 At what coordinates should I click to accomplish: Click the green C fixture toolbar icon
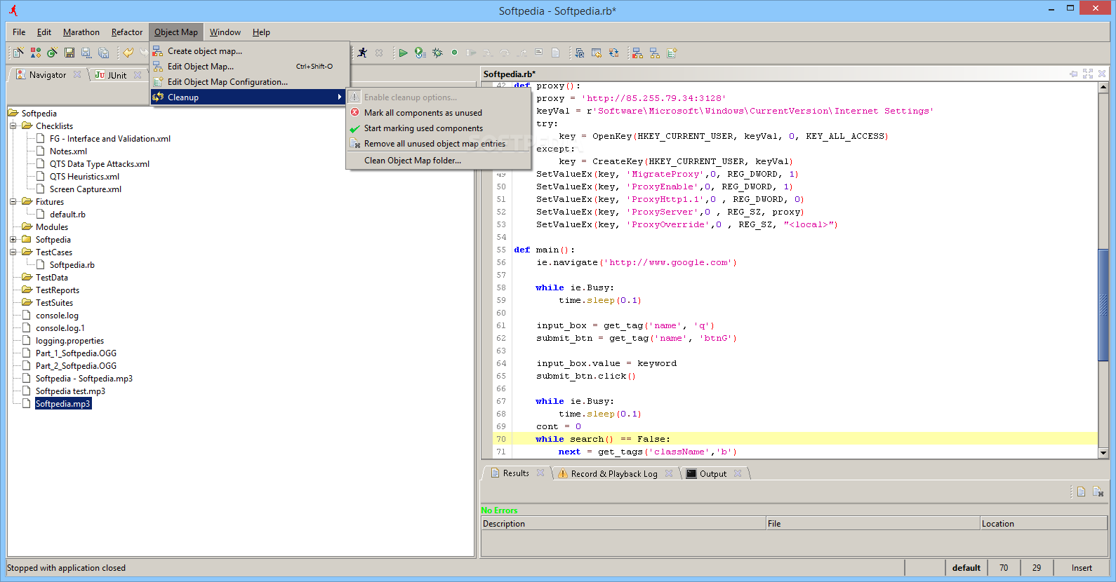(x=52, y=53)
